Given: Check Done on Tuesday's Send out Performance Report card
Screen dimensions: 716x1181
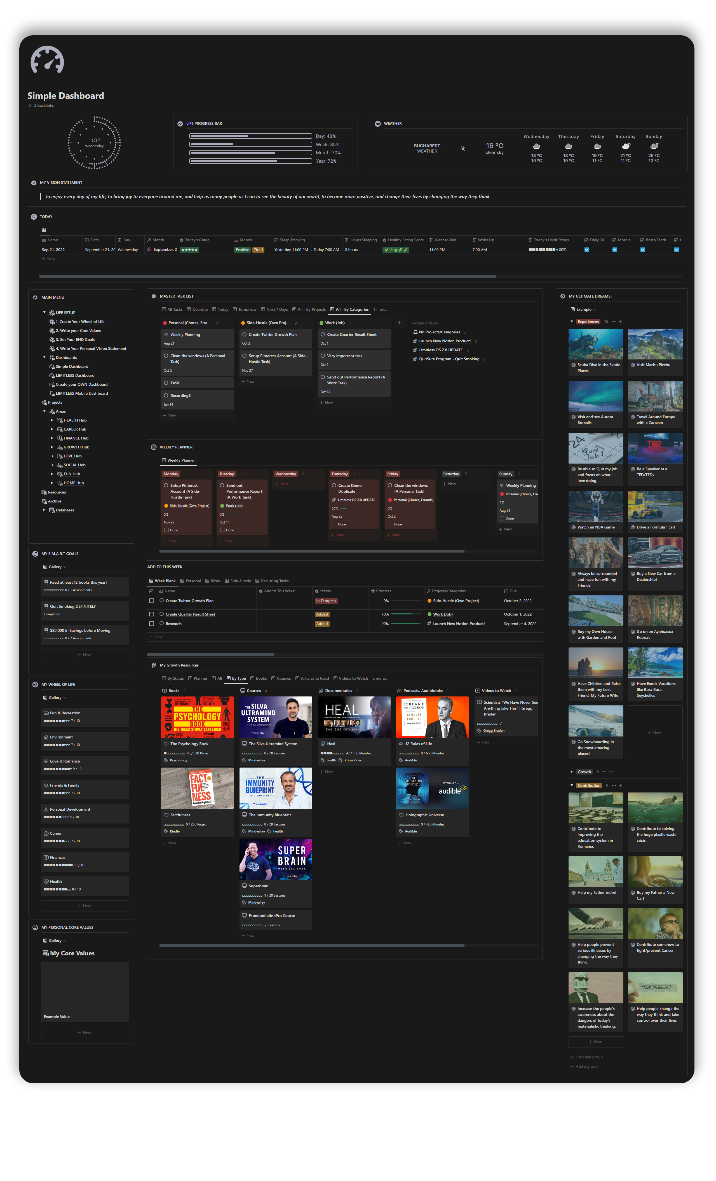Looking at the screenshot, I should [x=222, y=530].
